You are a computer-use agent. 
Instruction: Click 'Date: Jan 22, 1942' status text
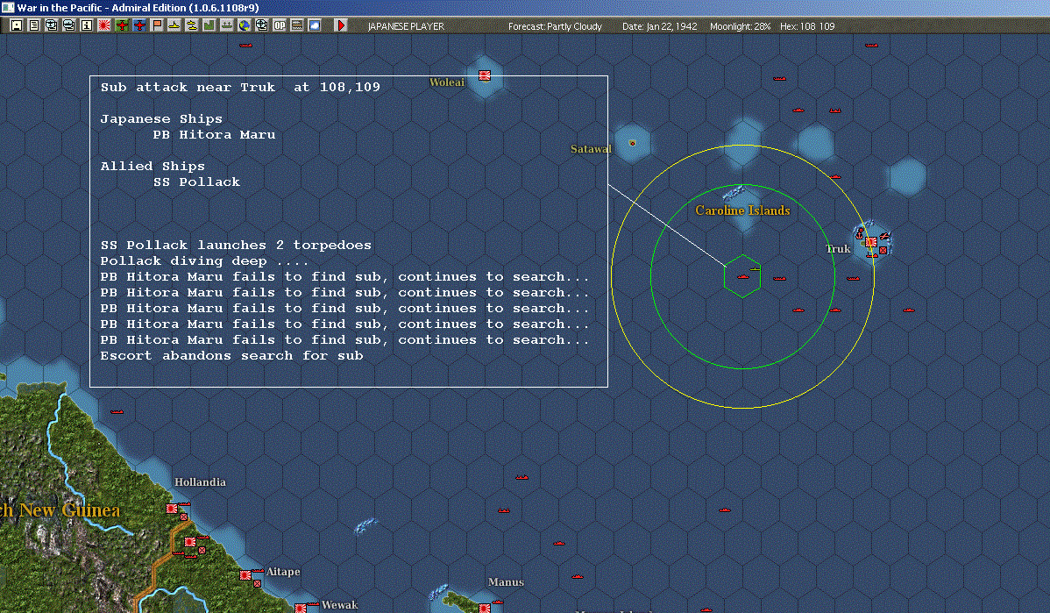[x=660, y=26]
